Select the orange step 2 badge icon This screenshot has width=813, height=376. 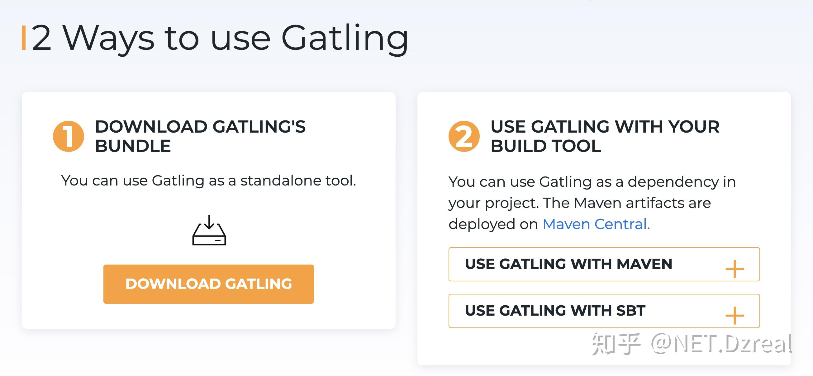pyautogui.click(x=464, y=136)
